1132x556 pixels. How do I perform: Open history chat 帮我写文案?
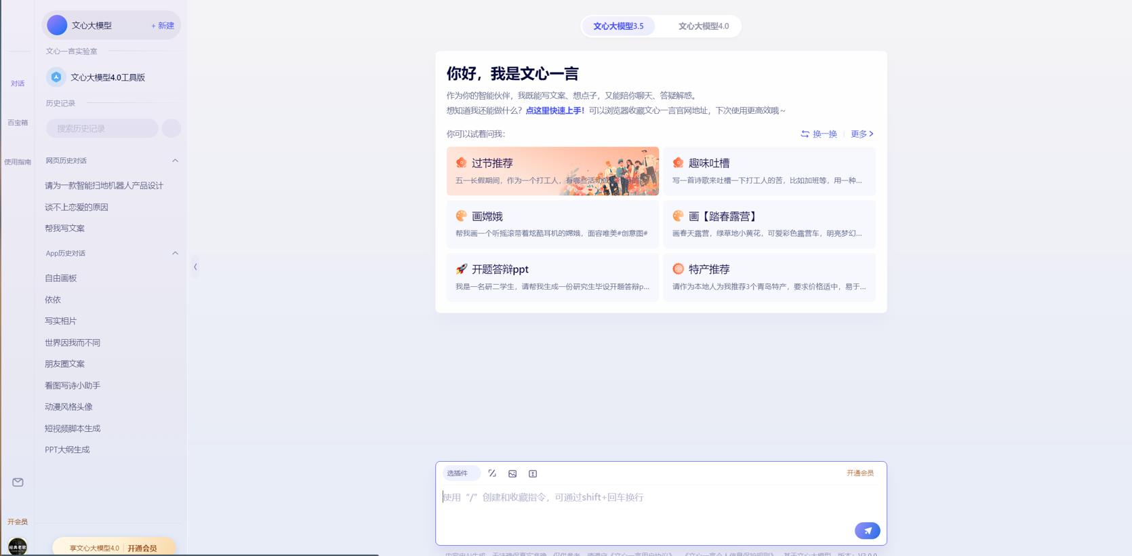tap(64, 229)
